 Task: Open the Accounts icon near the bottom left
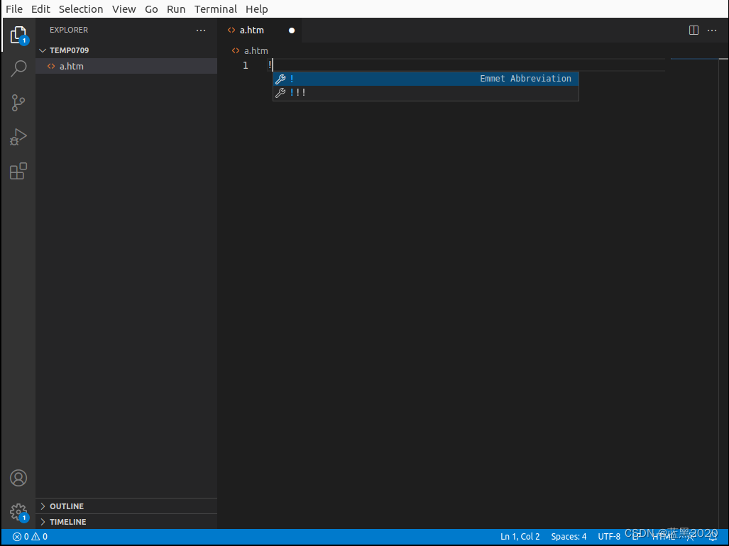click(x=18, y=478)
